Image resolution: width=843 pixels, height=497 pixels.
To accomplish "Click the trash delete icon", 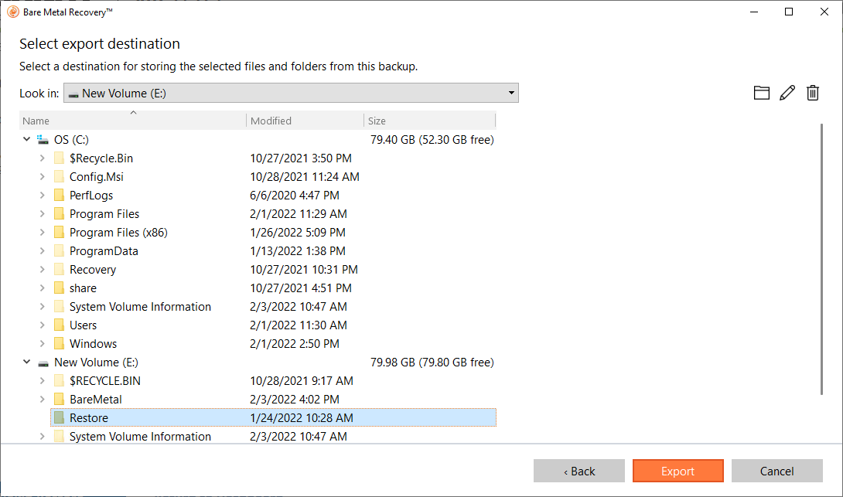I will click(813, 94).
